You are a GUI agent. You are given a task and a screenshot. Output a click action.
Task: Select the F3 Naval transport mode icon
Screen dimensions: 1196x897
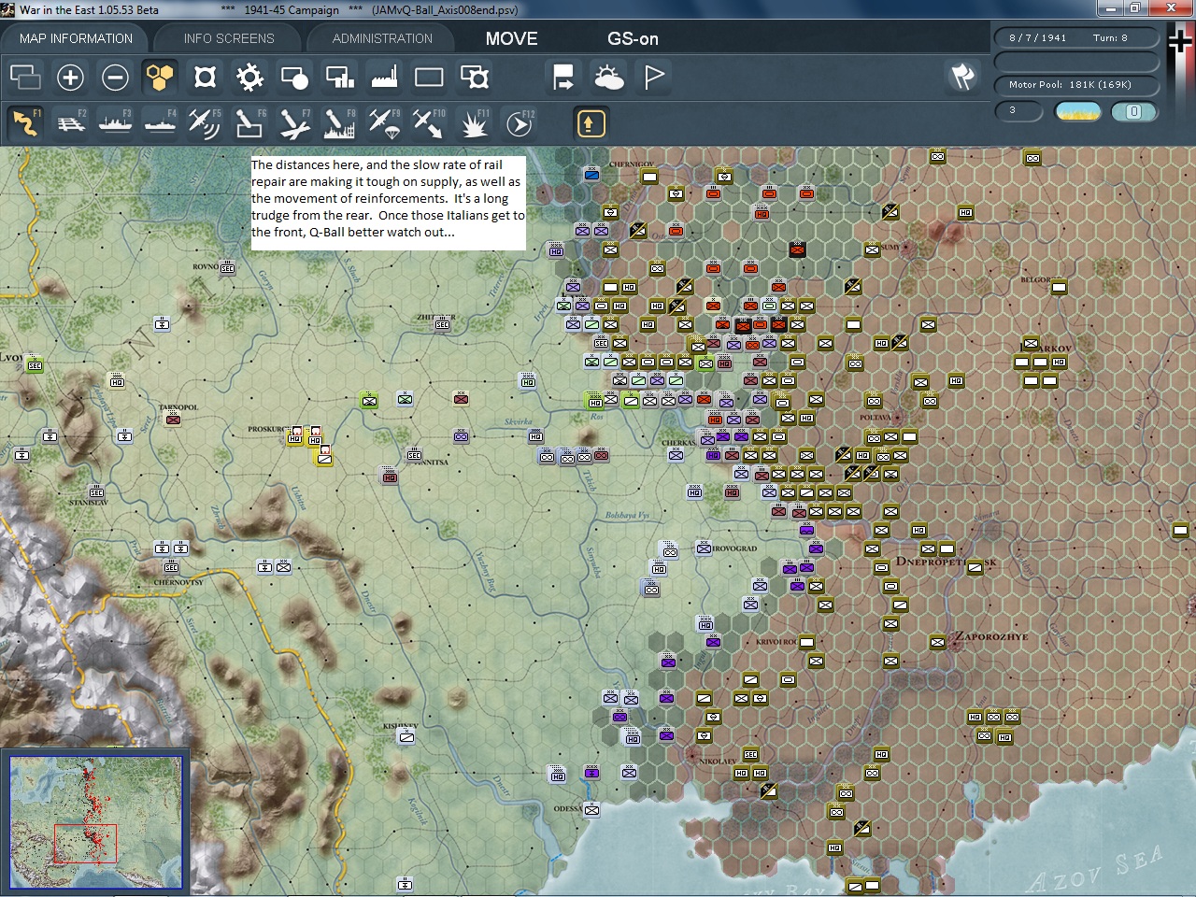[x=115, y=122]
